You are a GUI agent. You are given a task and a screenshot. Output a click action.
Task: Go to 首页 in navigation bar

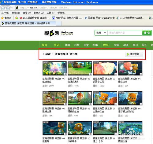click(x=44, y=45)
